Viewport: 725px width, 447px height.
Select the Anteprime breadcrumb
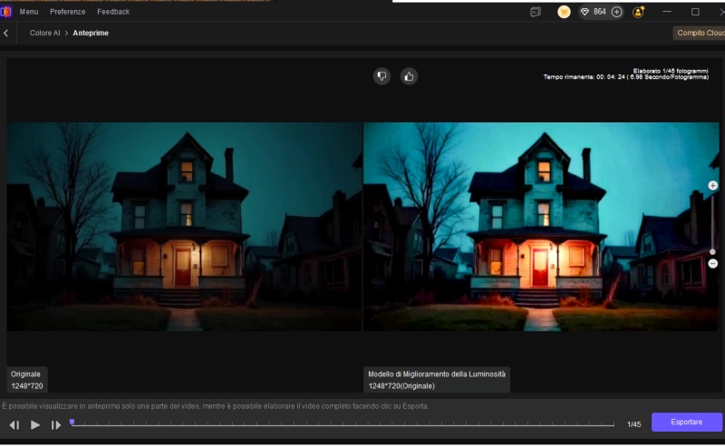coord(91,33)
